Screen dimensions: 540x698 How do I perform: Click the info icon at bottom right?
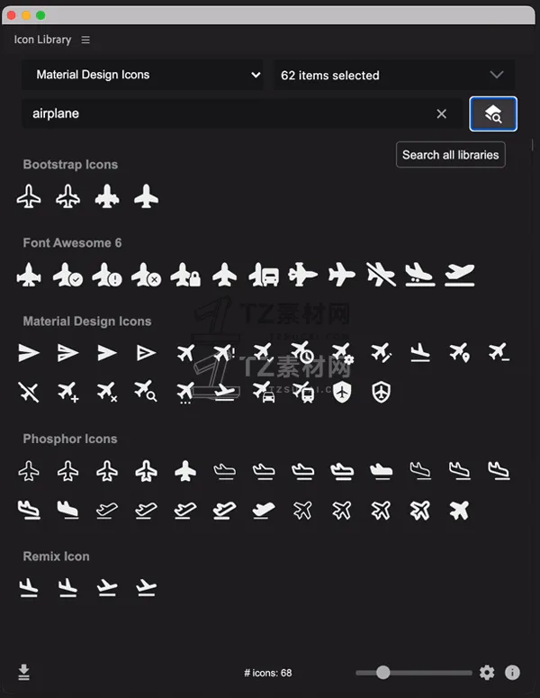512,672
